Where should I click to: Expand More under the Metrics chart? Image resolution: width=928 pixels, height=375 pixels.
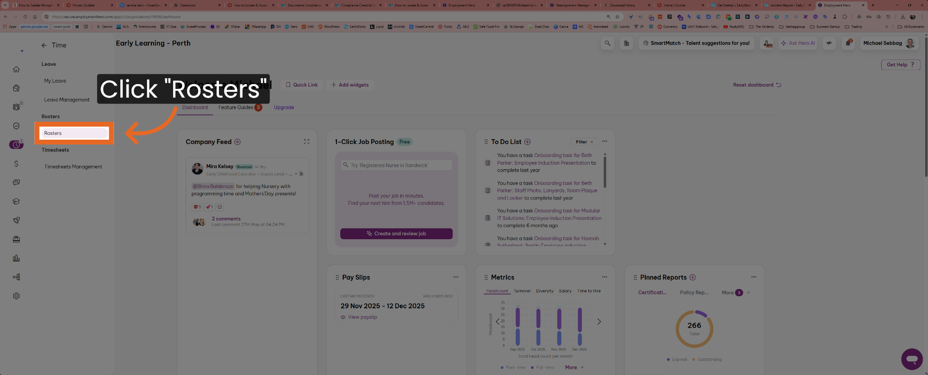(574, 367)
